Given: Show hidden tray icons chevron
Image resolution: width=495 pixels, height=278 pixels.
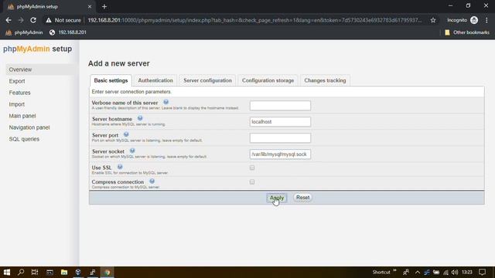Looking at the screenshot, I should click(x=418, y=273).
